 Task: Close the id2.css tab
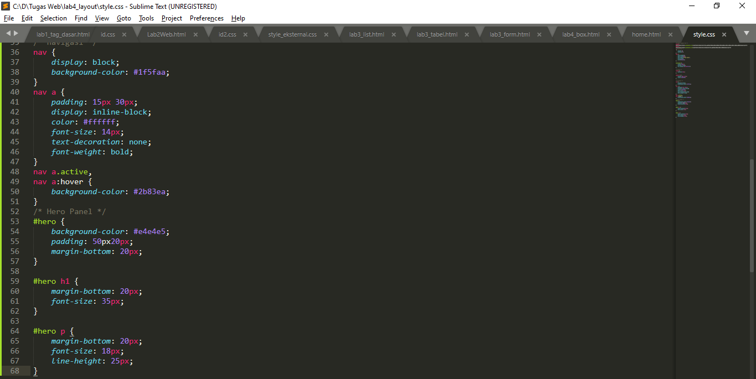(x=246, y=34)
